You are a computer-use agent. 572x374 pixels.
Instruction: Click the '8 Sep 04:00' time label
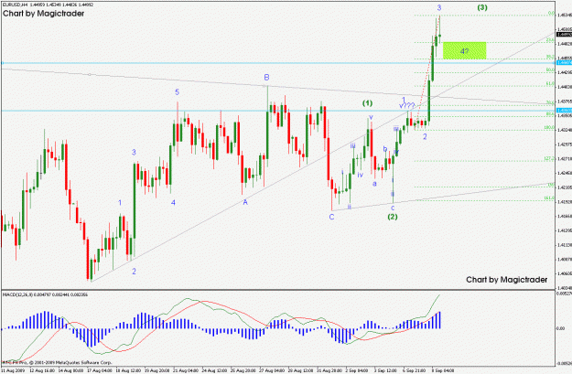443,370
